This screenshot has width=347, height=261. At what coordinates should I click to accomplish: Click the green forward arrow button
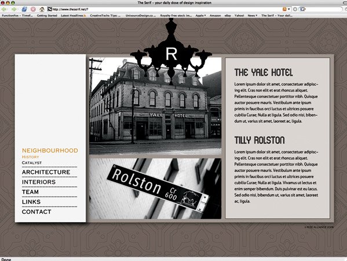pyautogui.click(x=14, y=9)
